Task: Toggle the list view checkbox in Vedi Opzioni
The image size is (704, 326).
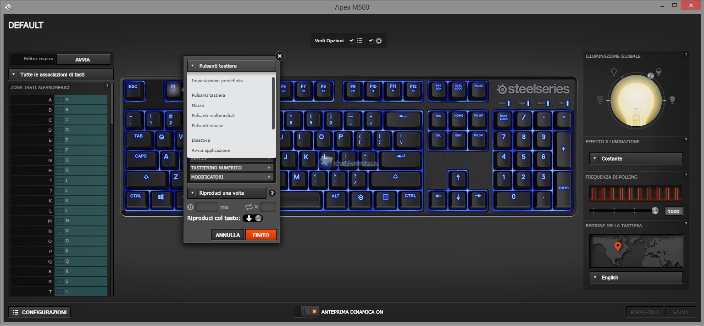Action: [x=351, y=41]
